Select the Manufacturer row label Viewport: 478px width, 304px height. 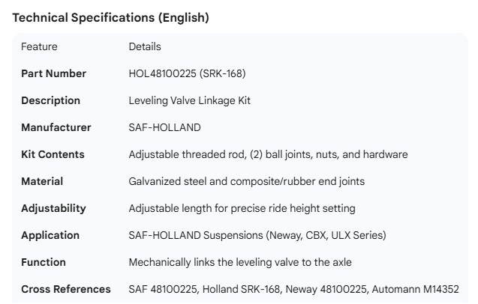click(x=56, y=127)
